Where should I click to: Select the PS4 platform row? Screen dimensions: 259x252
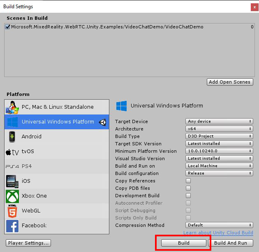(x=57, y=166)
